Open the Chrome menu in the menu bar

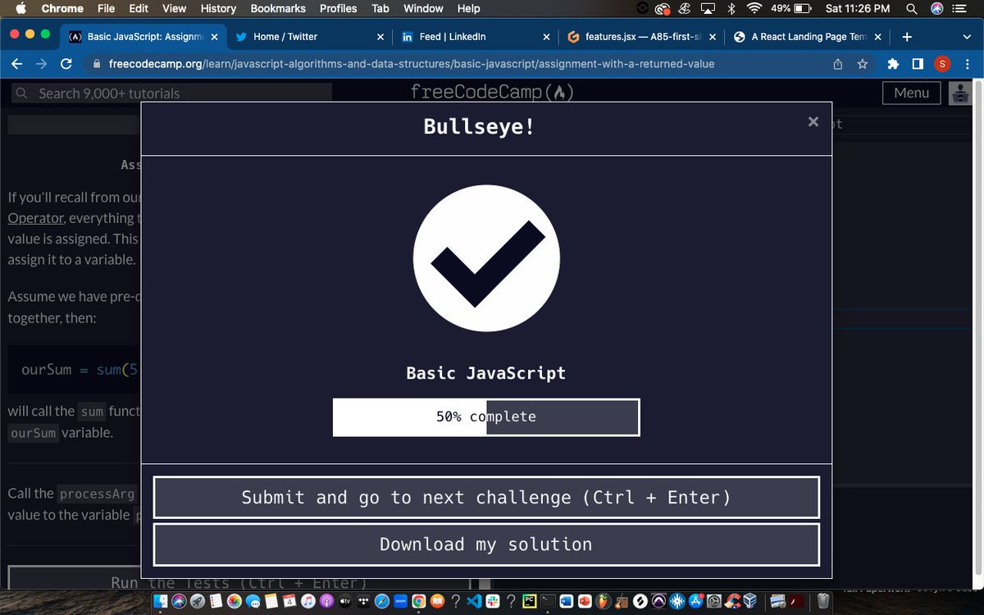(x=62, y=8)
